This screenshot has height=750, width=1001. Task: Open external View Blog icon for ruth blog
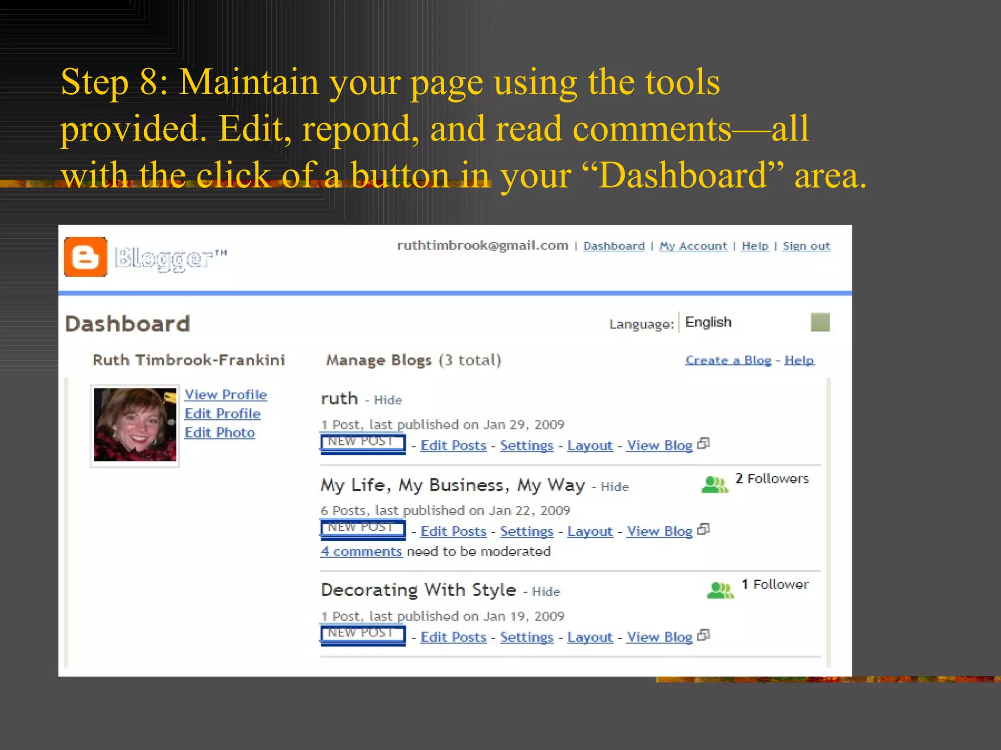click(x=703, y=444)
